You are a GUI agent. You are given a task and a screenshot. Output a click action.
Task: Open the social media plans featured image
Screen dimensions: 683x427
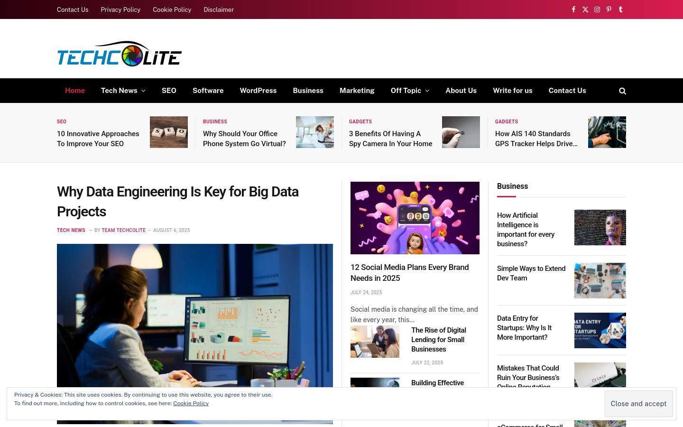(x=415, y=218)
